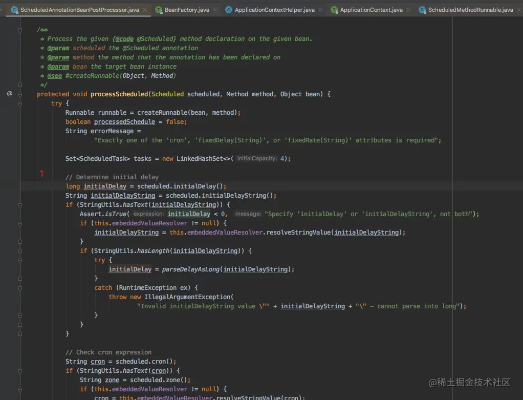Image resolution: width=523 pixels, height=400 pixels.
Task: Collapse the Javadoc comment at the /** line
Action: click(x=20, y=30)
